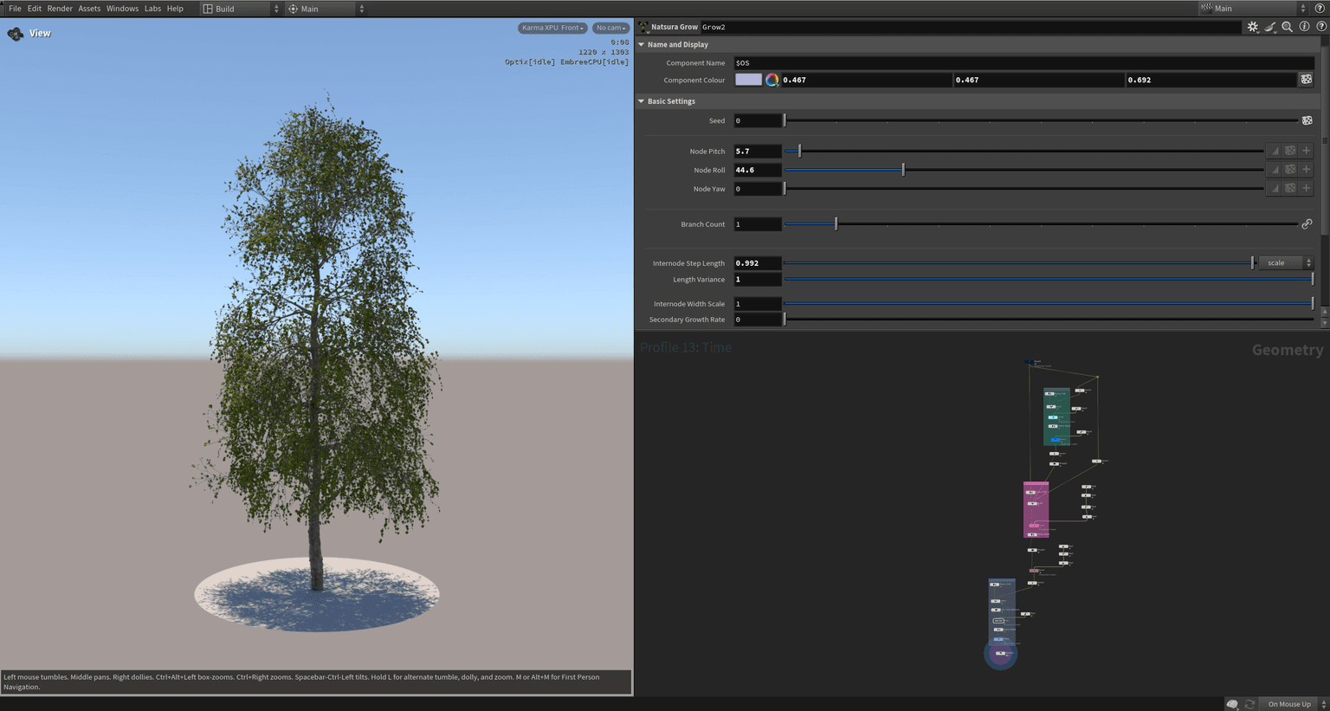
Task: Click the chat bubble icon at bottom right
Action: 1230,704
